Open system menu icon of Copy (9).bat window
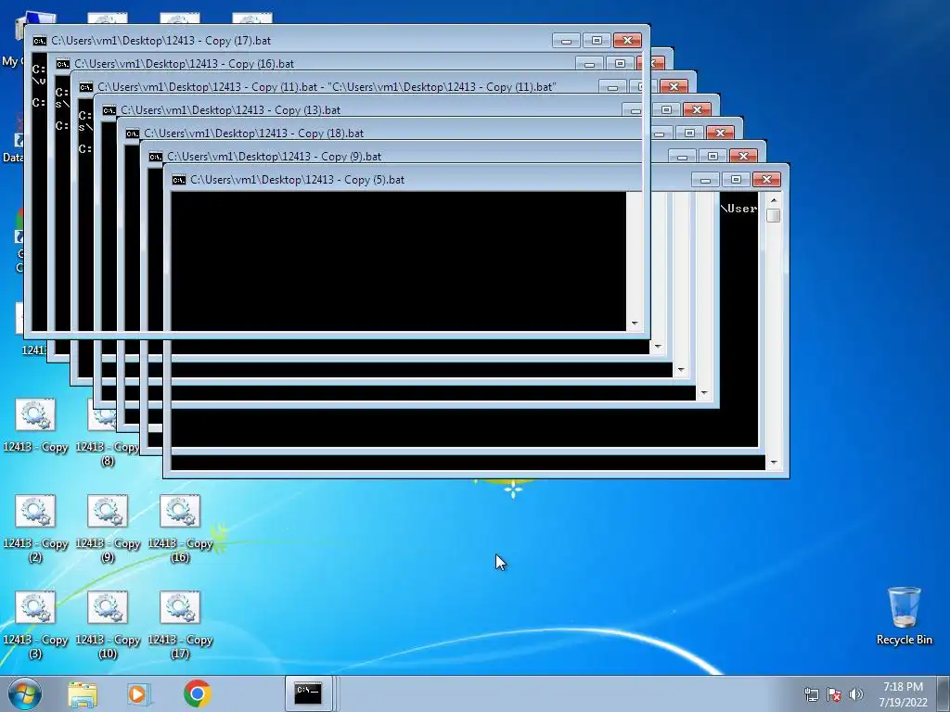Screen dimensions: 950x712 156,157
